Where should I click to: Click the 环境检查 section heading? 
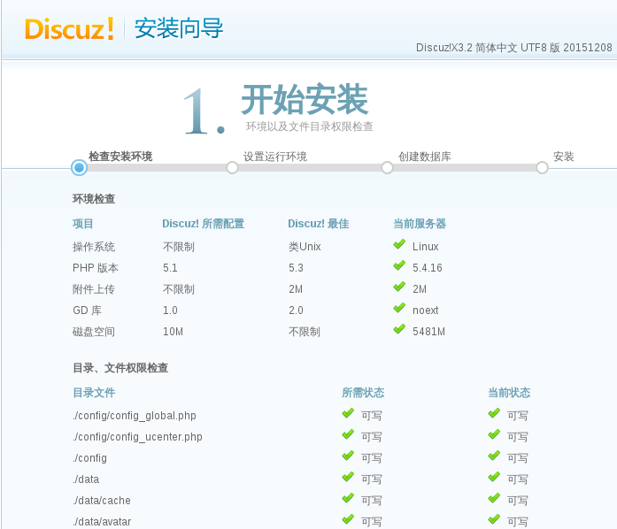94,199
